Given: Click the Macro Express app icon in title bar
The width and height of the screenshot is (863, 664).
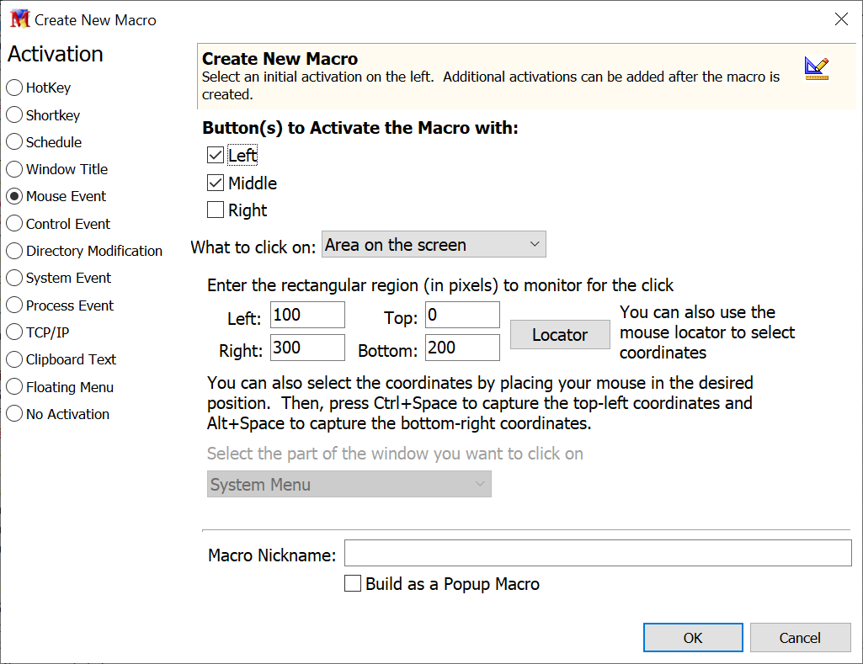Looking at the screenshot, I should coord(19,19).
